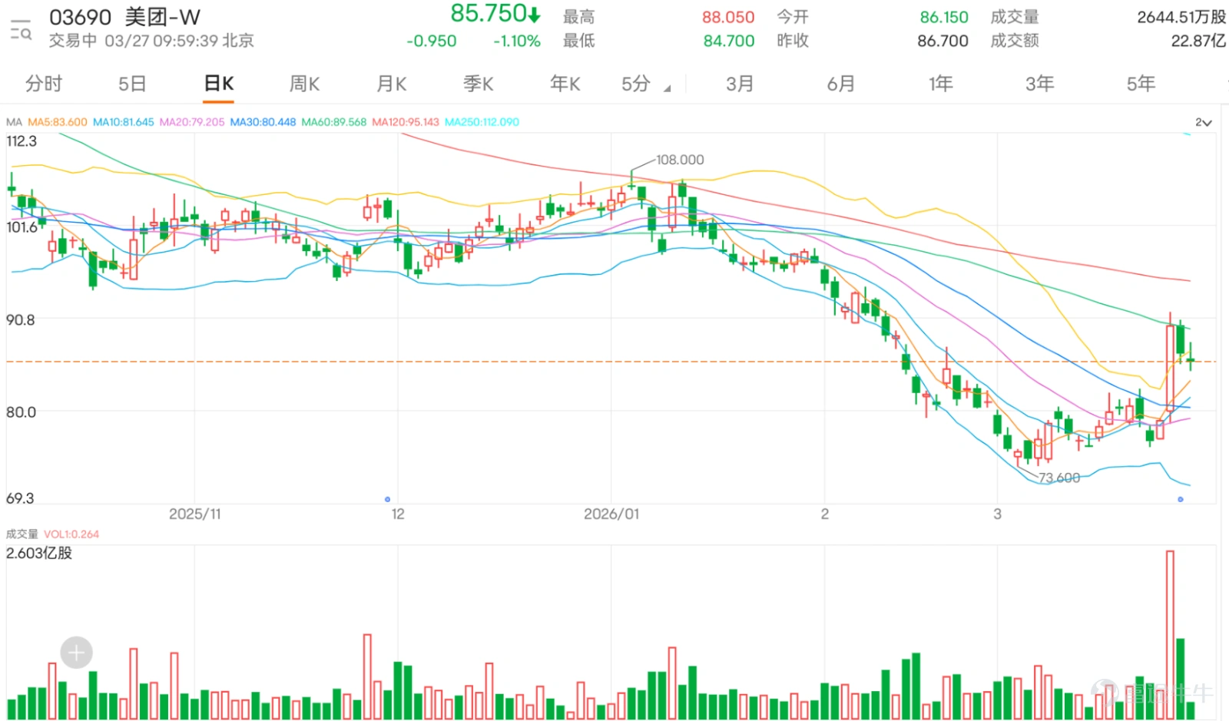The height and width of the screenshot is (721, 1229).
Task: Click the MA20:79.205 indicator label
Action: pyautogui.click(x=192, y=122)
